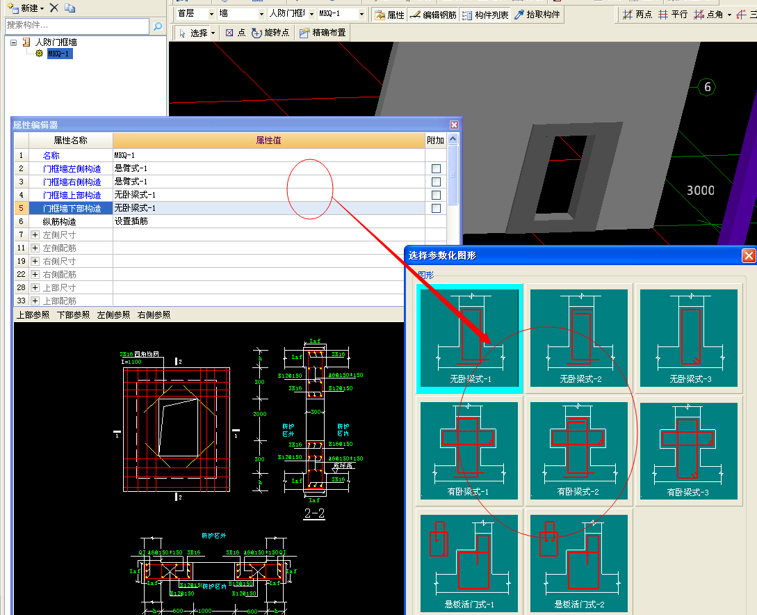
Task: Select the 点角 point-angle tool
Action: click(x=708, y=15)
